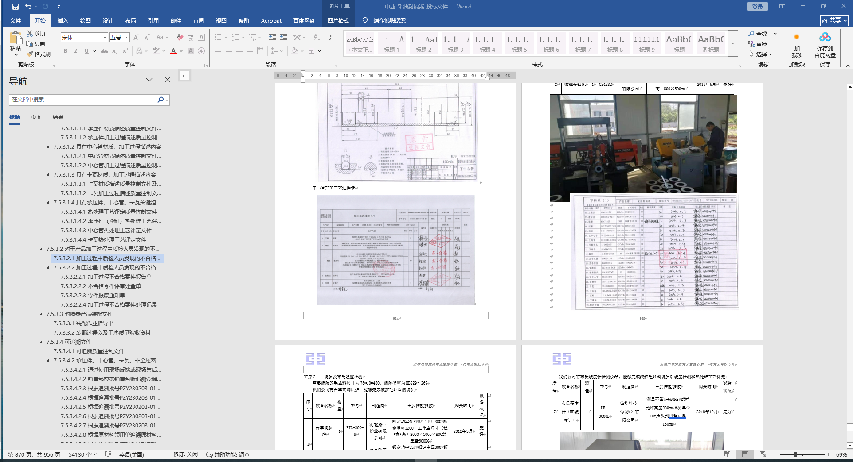The image size is (853, 462).
Task: Open the line spacing dropdown
Action: tap(277, 51)
